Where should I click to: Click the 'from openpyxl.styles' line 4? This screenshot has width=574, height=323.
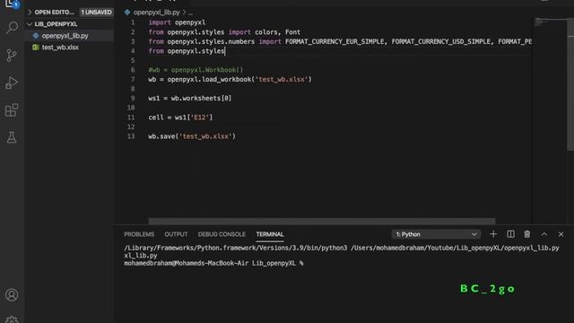coord(187,51)
